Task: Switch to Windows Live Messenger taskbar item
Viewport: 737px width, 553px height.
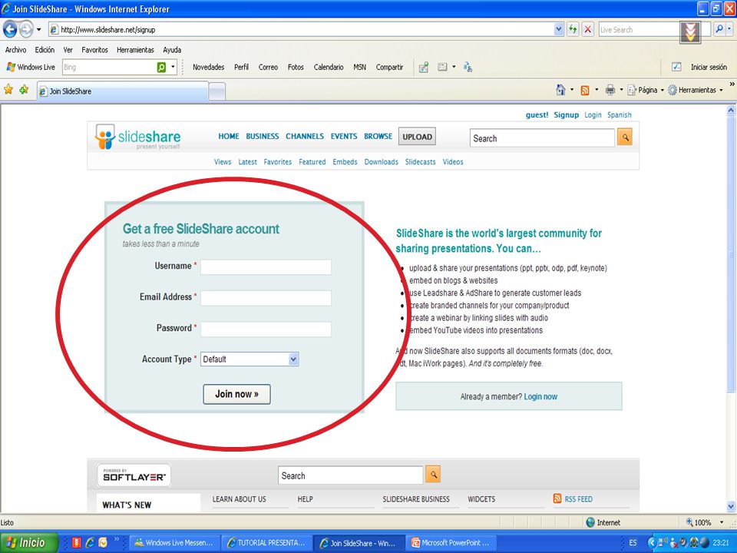Action: click(x=174, y=543)
